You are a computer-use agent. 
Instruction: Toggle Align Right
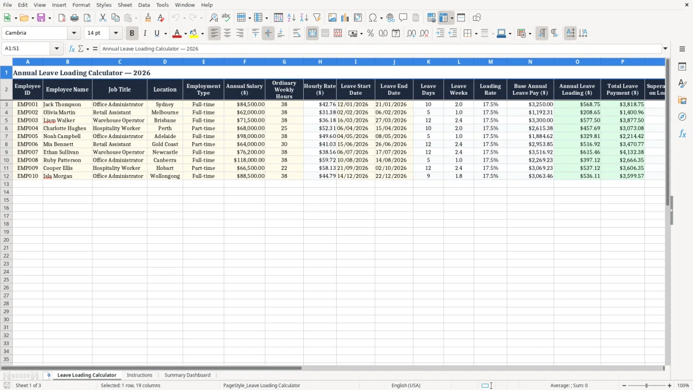coord(240,34)
